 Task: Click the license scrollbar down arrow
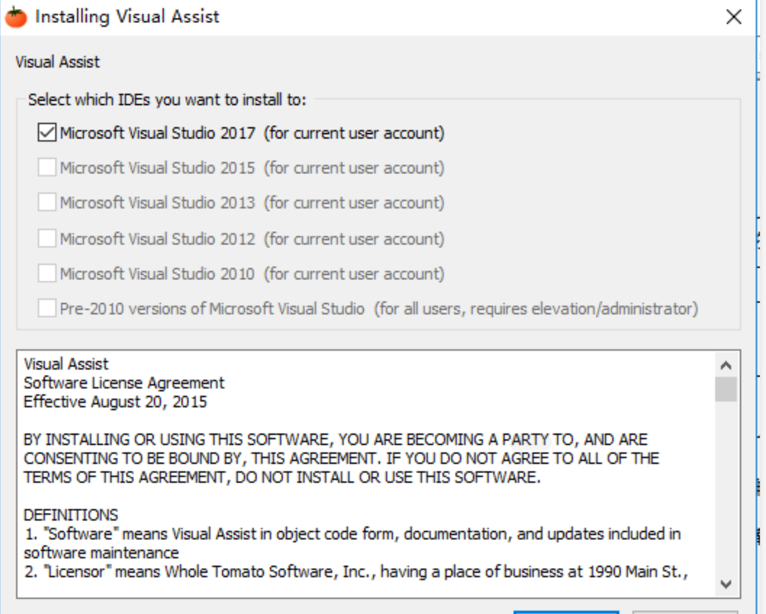[726, 584]
